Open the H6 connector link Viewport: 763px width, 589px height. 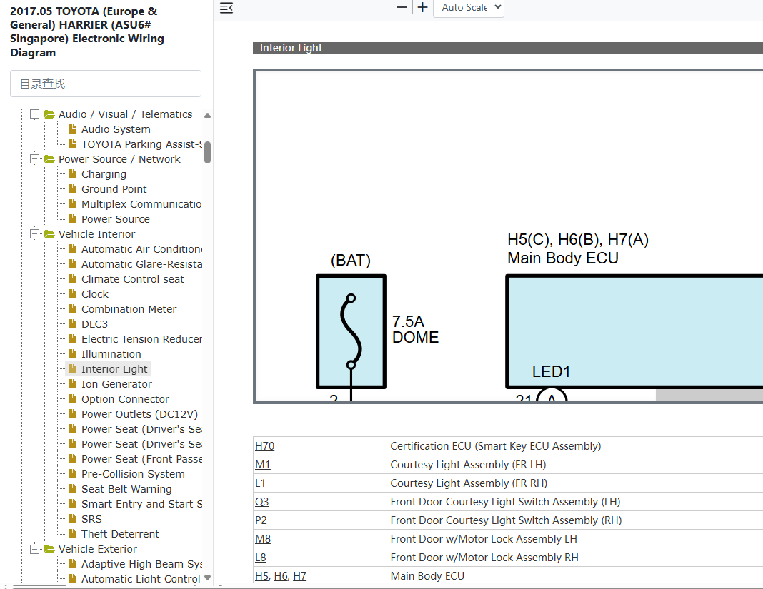[281, 576]
